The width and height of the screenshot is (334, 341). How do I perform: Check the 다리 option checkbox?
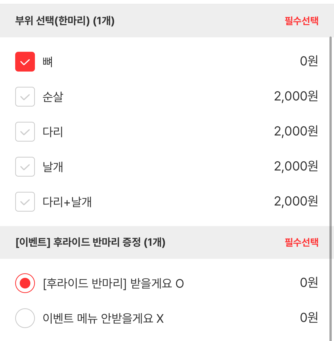[25, 132]
